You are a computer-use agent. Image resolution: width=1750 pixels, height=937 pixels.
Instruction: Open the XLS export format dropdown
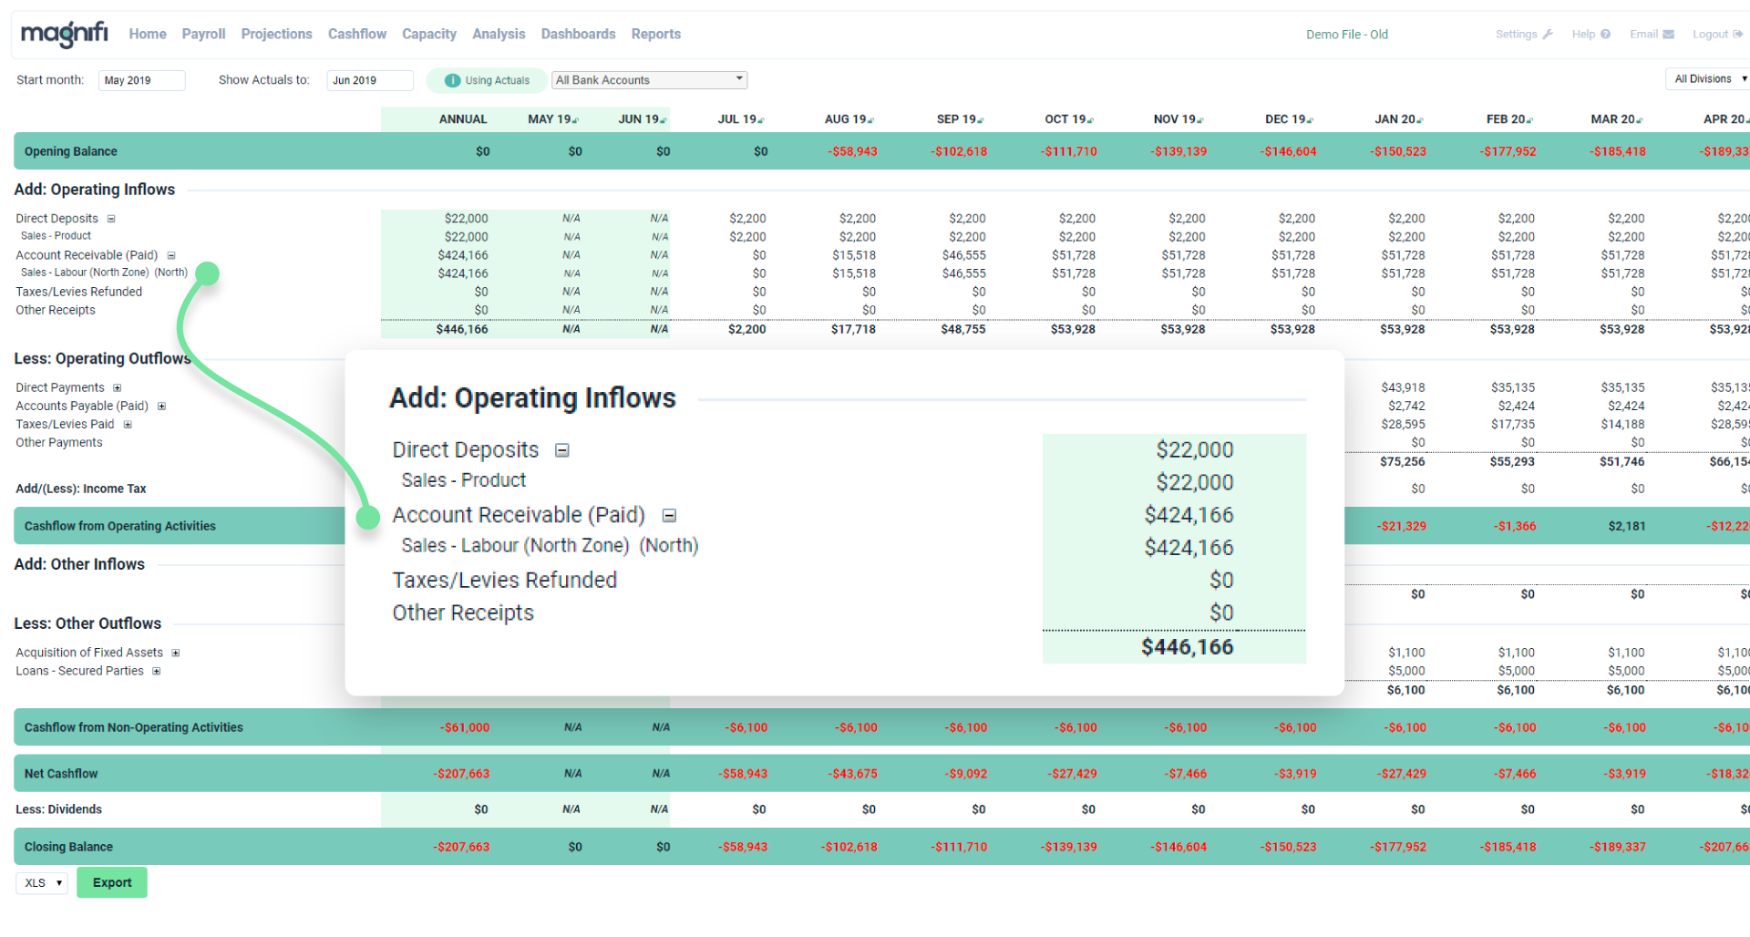pyautogui.click(x=43, y=882)
